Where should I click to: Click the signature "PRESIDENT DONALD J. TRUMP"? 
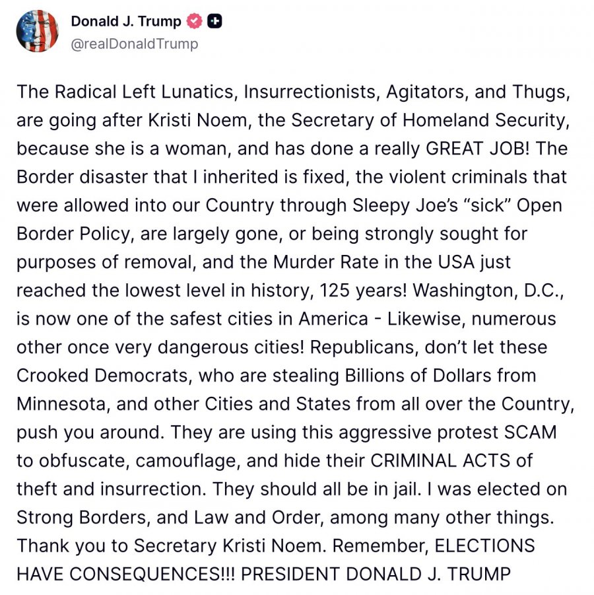point(376,574)
